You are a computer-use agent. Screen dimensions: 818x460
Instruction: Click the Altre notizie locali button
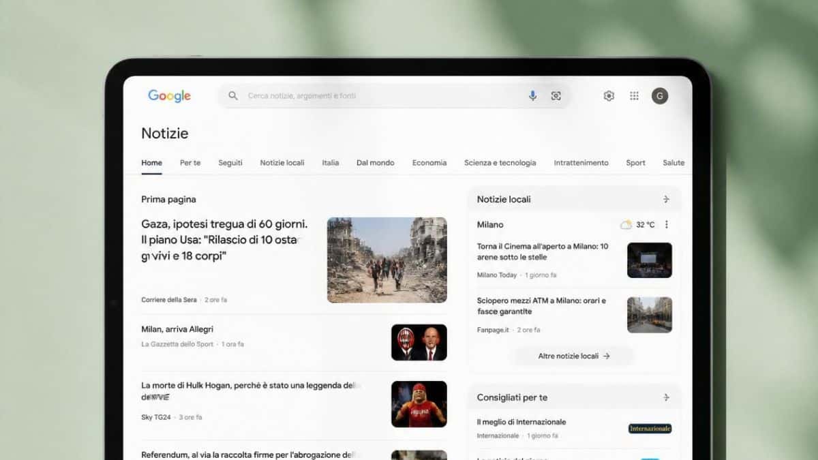click(574, 356)
